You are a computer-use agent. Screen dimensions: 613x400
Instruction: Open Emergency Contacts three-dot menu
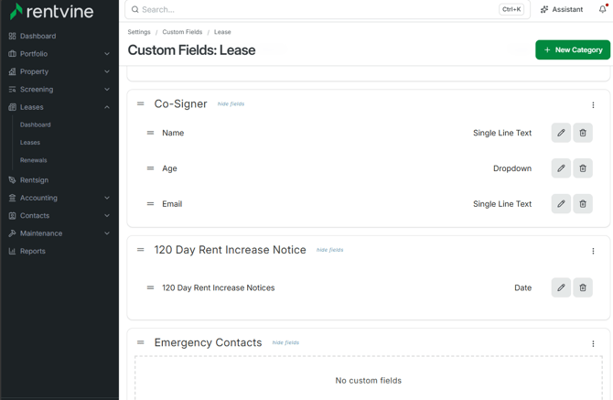pos(593,343)
